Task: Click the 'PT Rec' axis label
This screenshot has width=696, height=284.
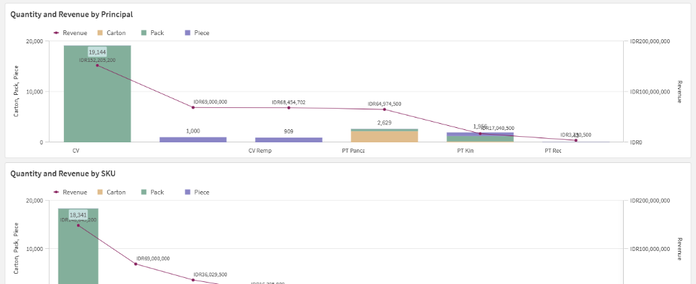Action: [x=554, y=151]
